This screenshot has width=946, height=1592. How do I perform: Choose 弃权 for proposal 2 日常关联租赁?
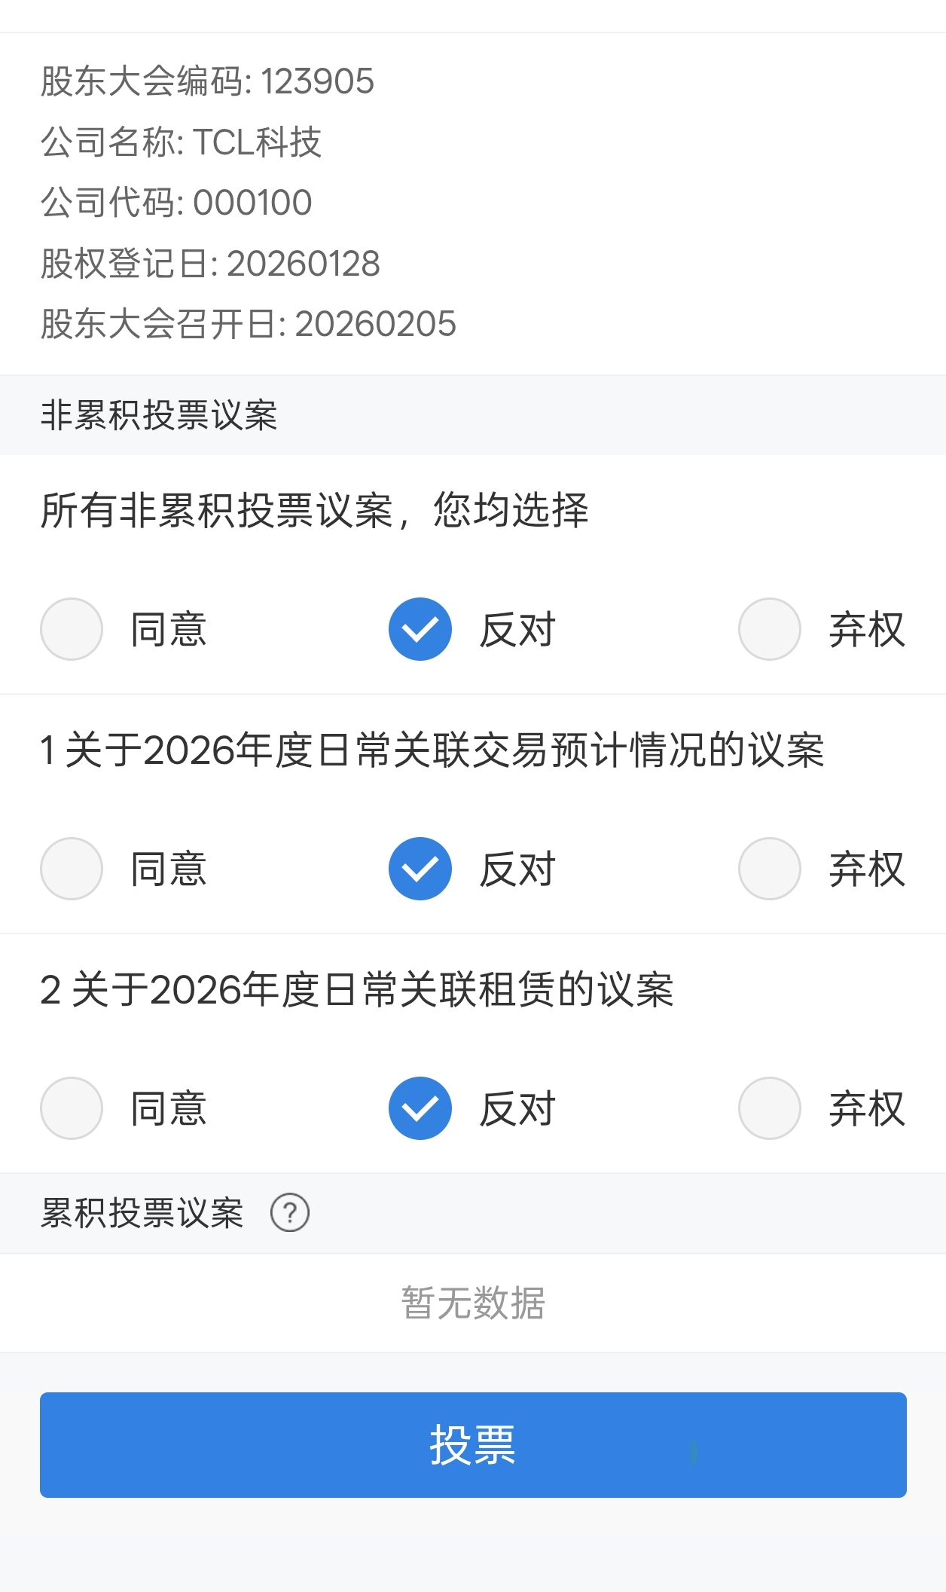770,1108
